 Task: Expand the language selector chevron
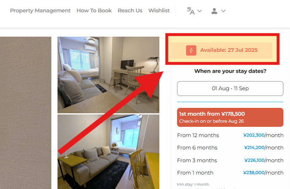click(x=199, y=11)
